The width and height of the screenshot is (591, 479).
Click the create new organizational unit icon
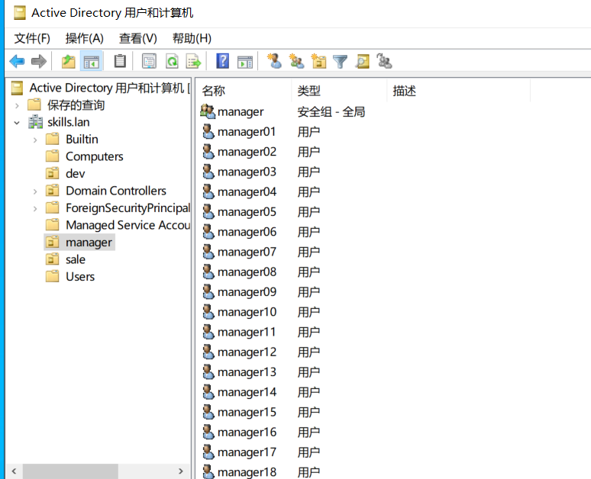[x=318, y=62]
